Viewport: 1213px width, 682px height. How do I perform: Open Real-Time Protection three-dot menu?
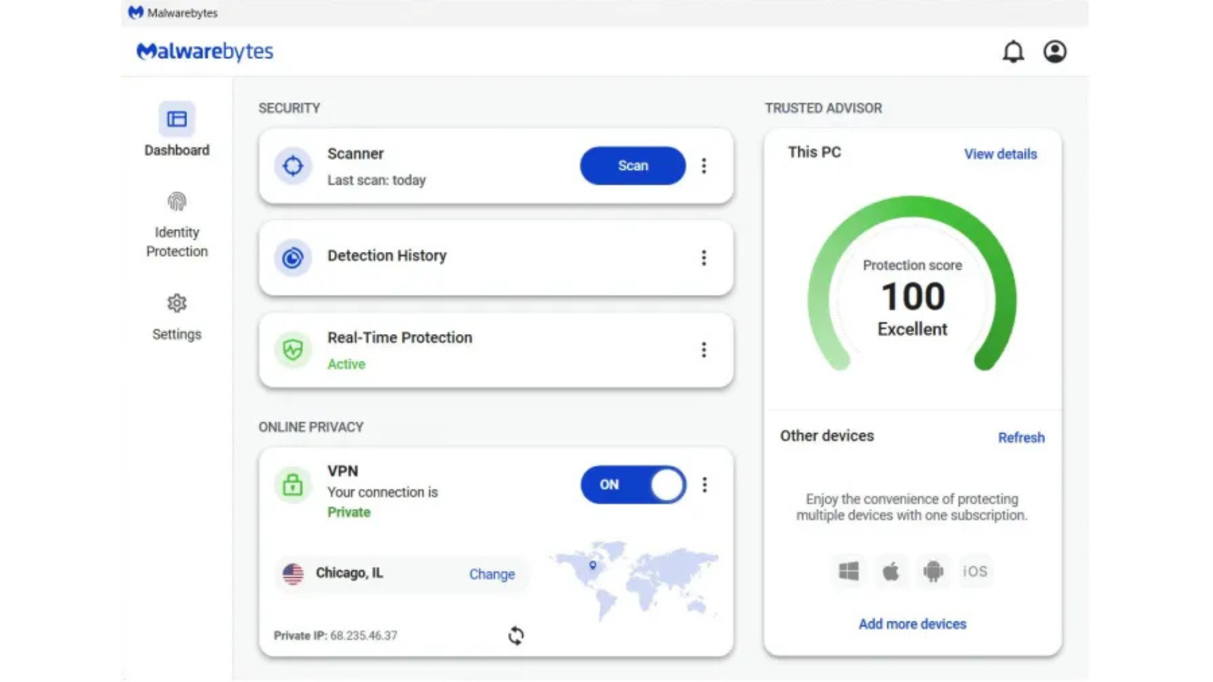point(704,350)
